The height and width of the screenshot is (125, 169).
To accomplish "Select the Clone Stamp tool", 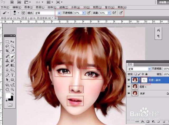I will point(7,61).
